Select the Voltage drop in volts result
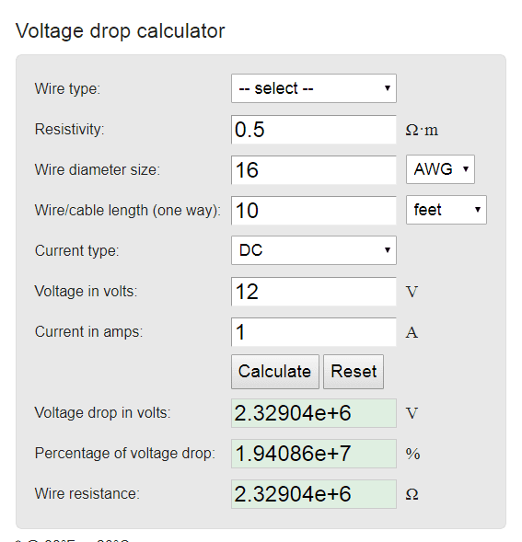522x542 pixels. click(x=313, y=413)
